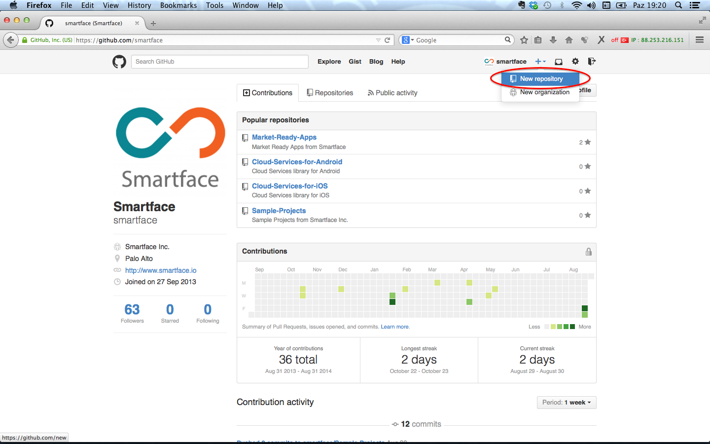Viewport: 710px width, 444px height.
Task: View the 63 Followers
Action: click(132, 313)
